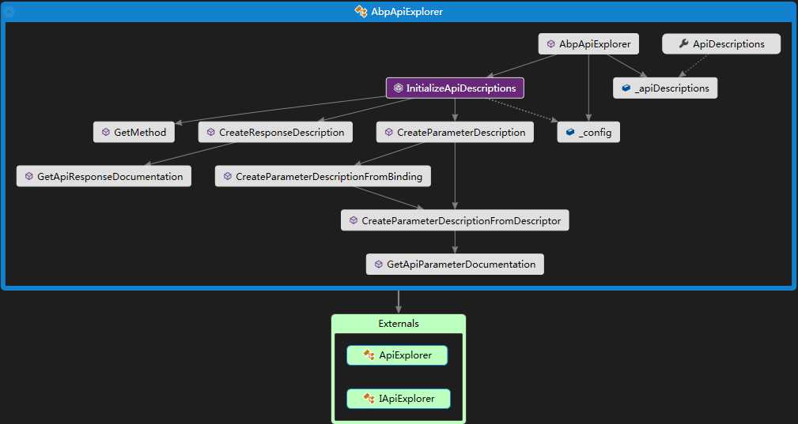
Task: Click the method cube icon on GetMethod
Action: 106,132
